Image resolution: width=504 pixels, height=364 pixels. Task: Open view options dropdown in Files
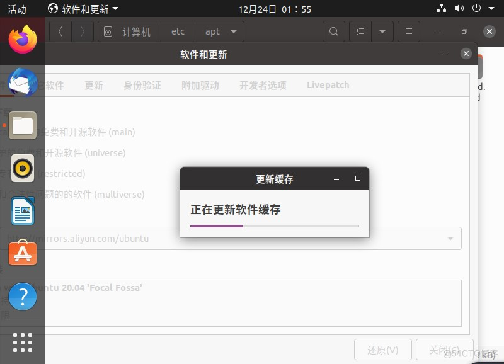[x=382, y=31]
